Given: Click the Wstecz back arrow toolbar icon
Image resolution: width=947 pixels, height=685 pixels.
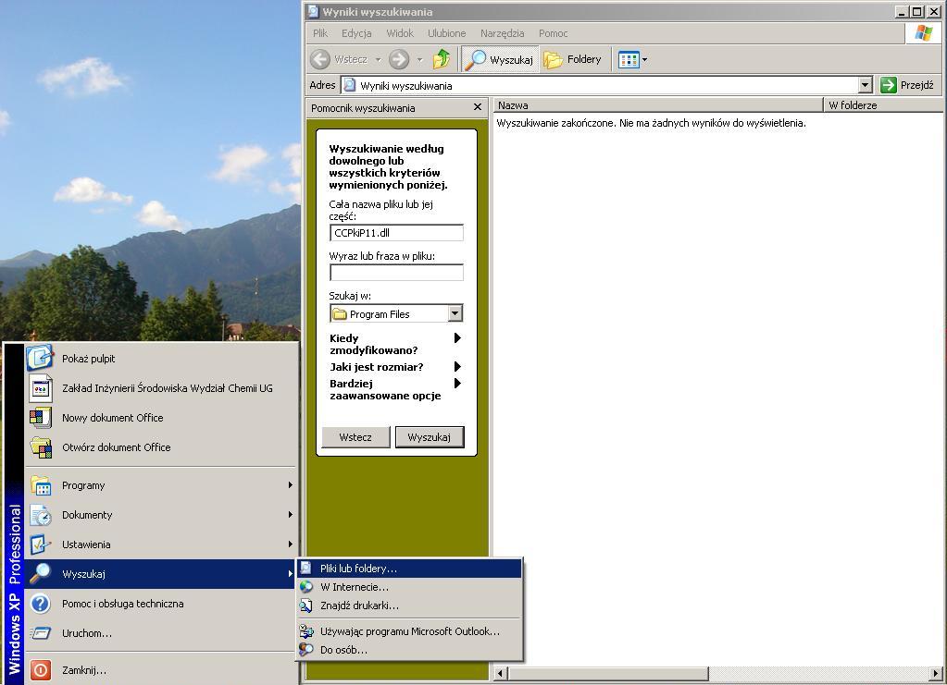Looking at the screenshot, I should coord(320,59).
